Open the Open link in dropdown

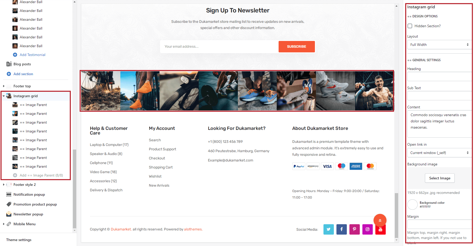click(x=439, y=153)
